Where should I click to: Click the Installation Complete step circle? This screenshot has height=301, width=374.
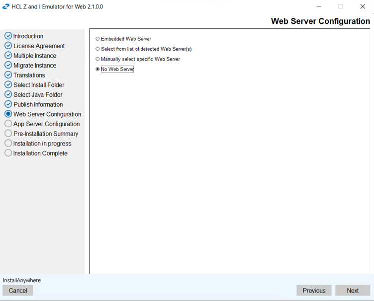point(8,153)
